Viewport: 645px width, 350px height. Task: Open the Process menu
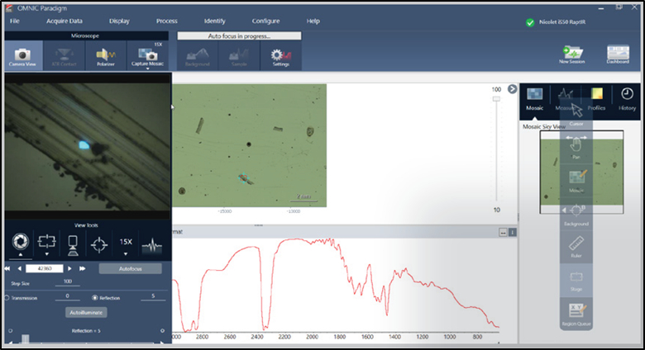click(166, 21)
